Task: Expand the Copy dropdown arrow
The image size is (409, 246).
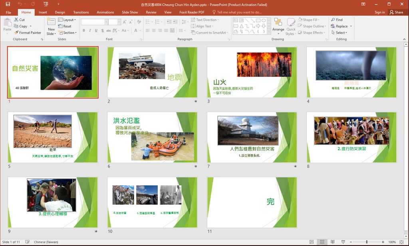Action: (30, 26)
